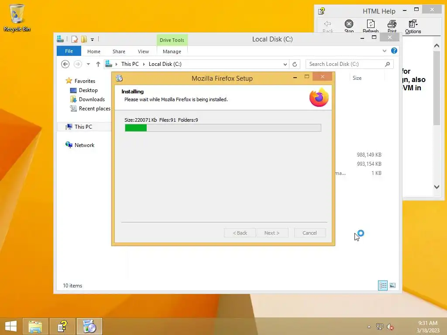Open the Windows Start button
The height and width of the screenshot is (335, 447).
(11, 326)
